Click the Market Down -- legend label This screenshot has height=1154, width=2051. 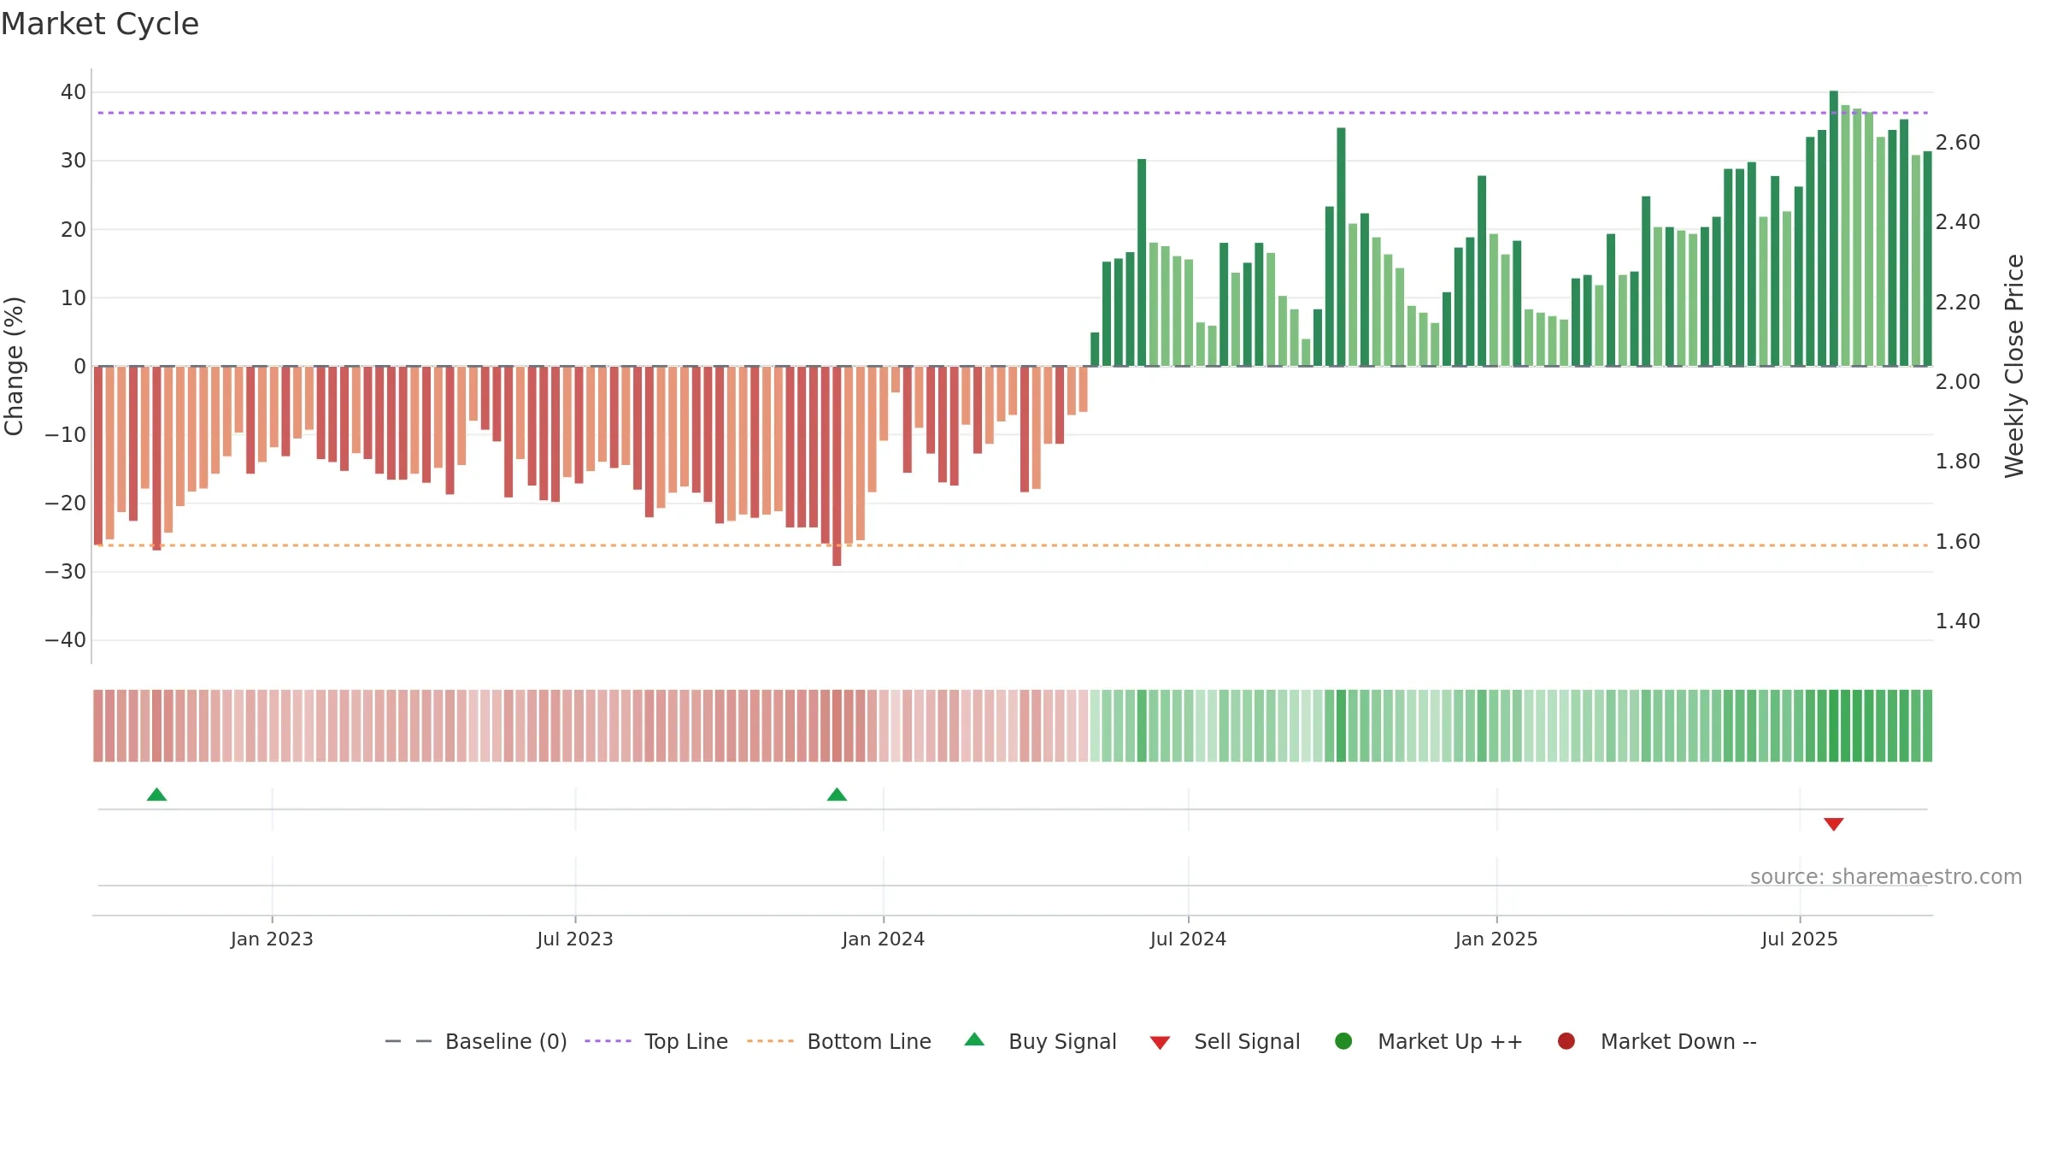[x=1678, y=1041]
